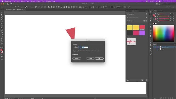Image resolution: width=176 pixels, height=99 pixels.
Task: Collapse the Graphics section in Libraries
Action: 127,37
